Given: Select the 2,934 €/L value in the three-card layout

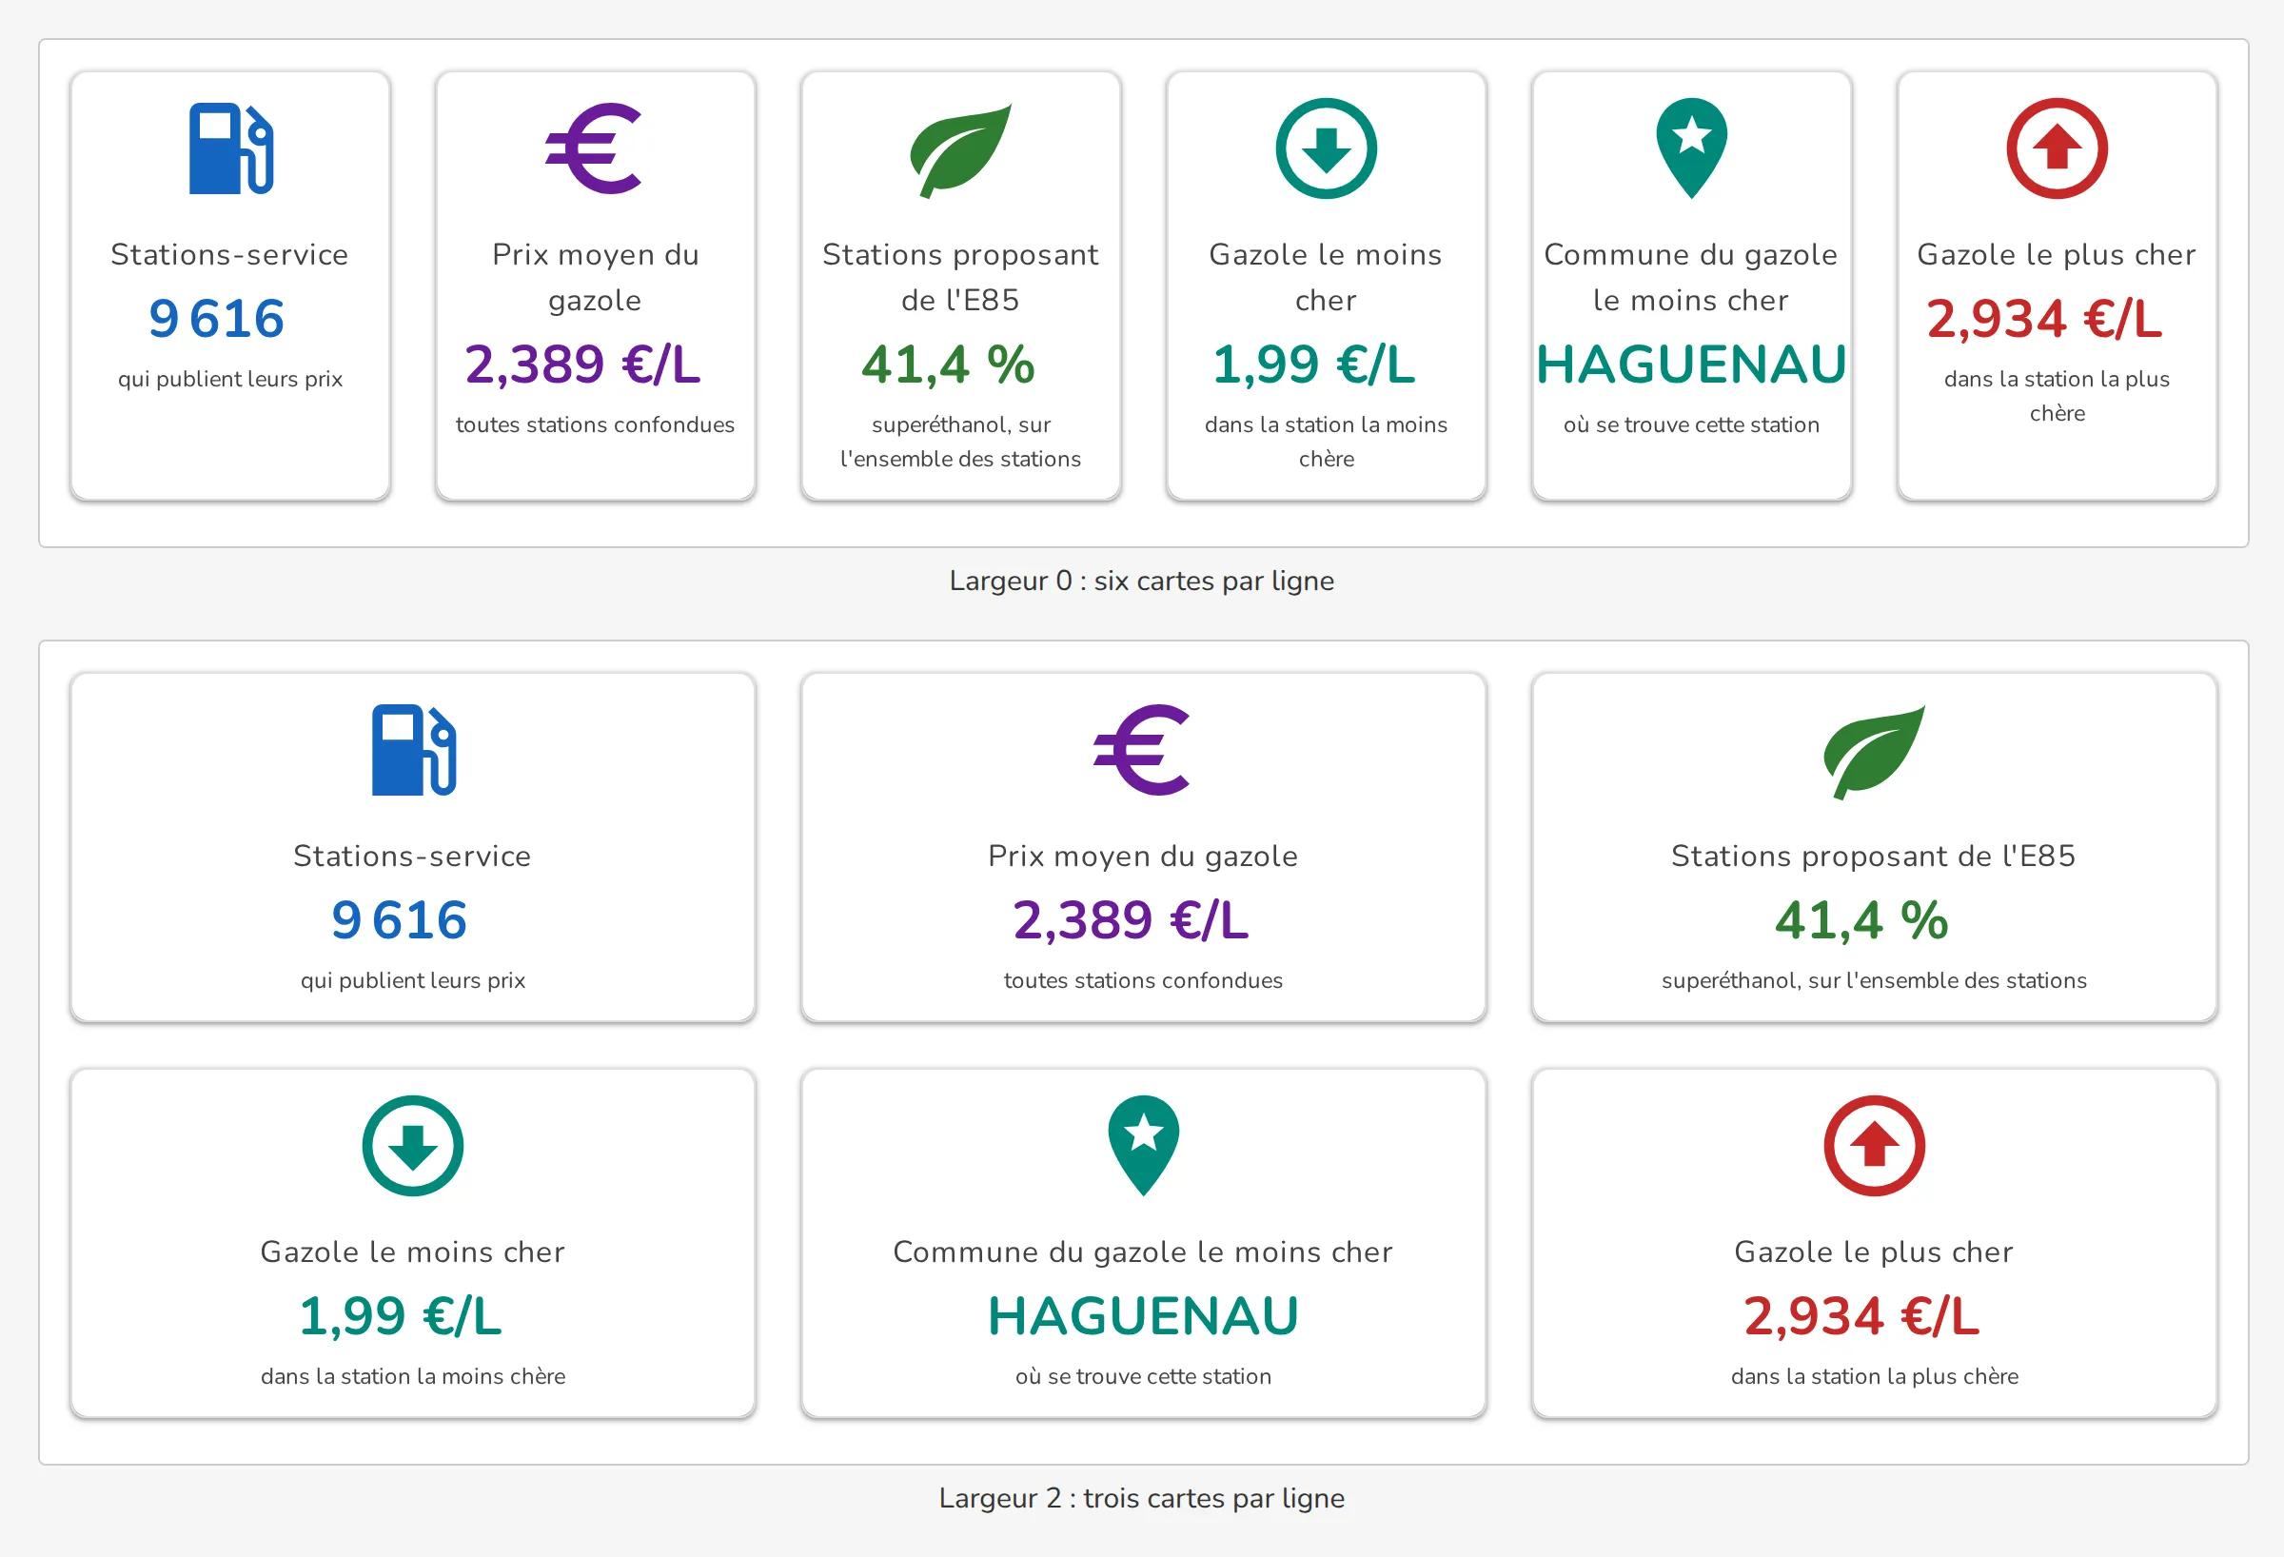Looking at the screenshot, I should pyautogui.click(x=1861, y=1316).
